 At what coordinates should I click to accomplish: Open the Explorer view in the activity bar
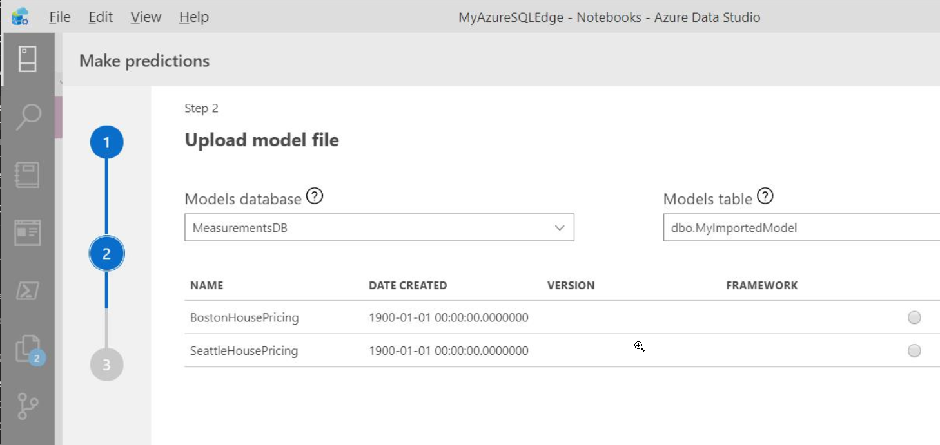click(28, 232)
